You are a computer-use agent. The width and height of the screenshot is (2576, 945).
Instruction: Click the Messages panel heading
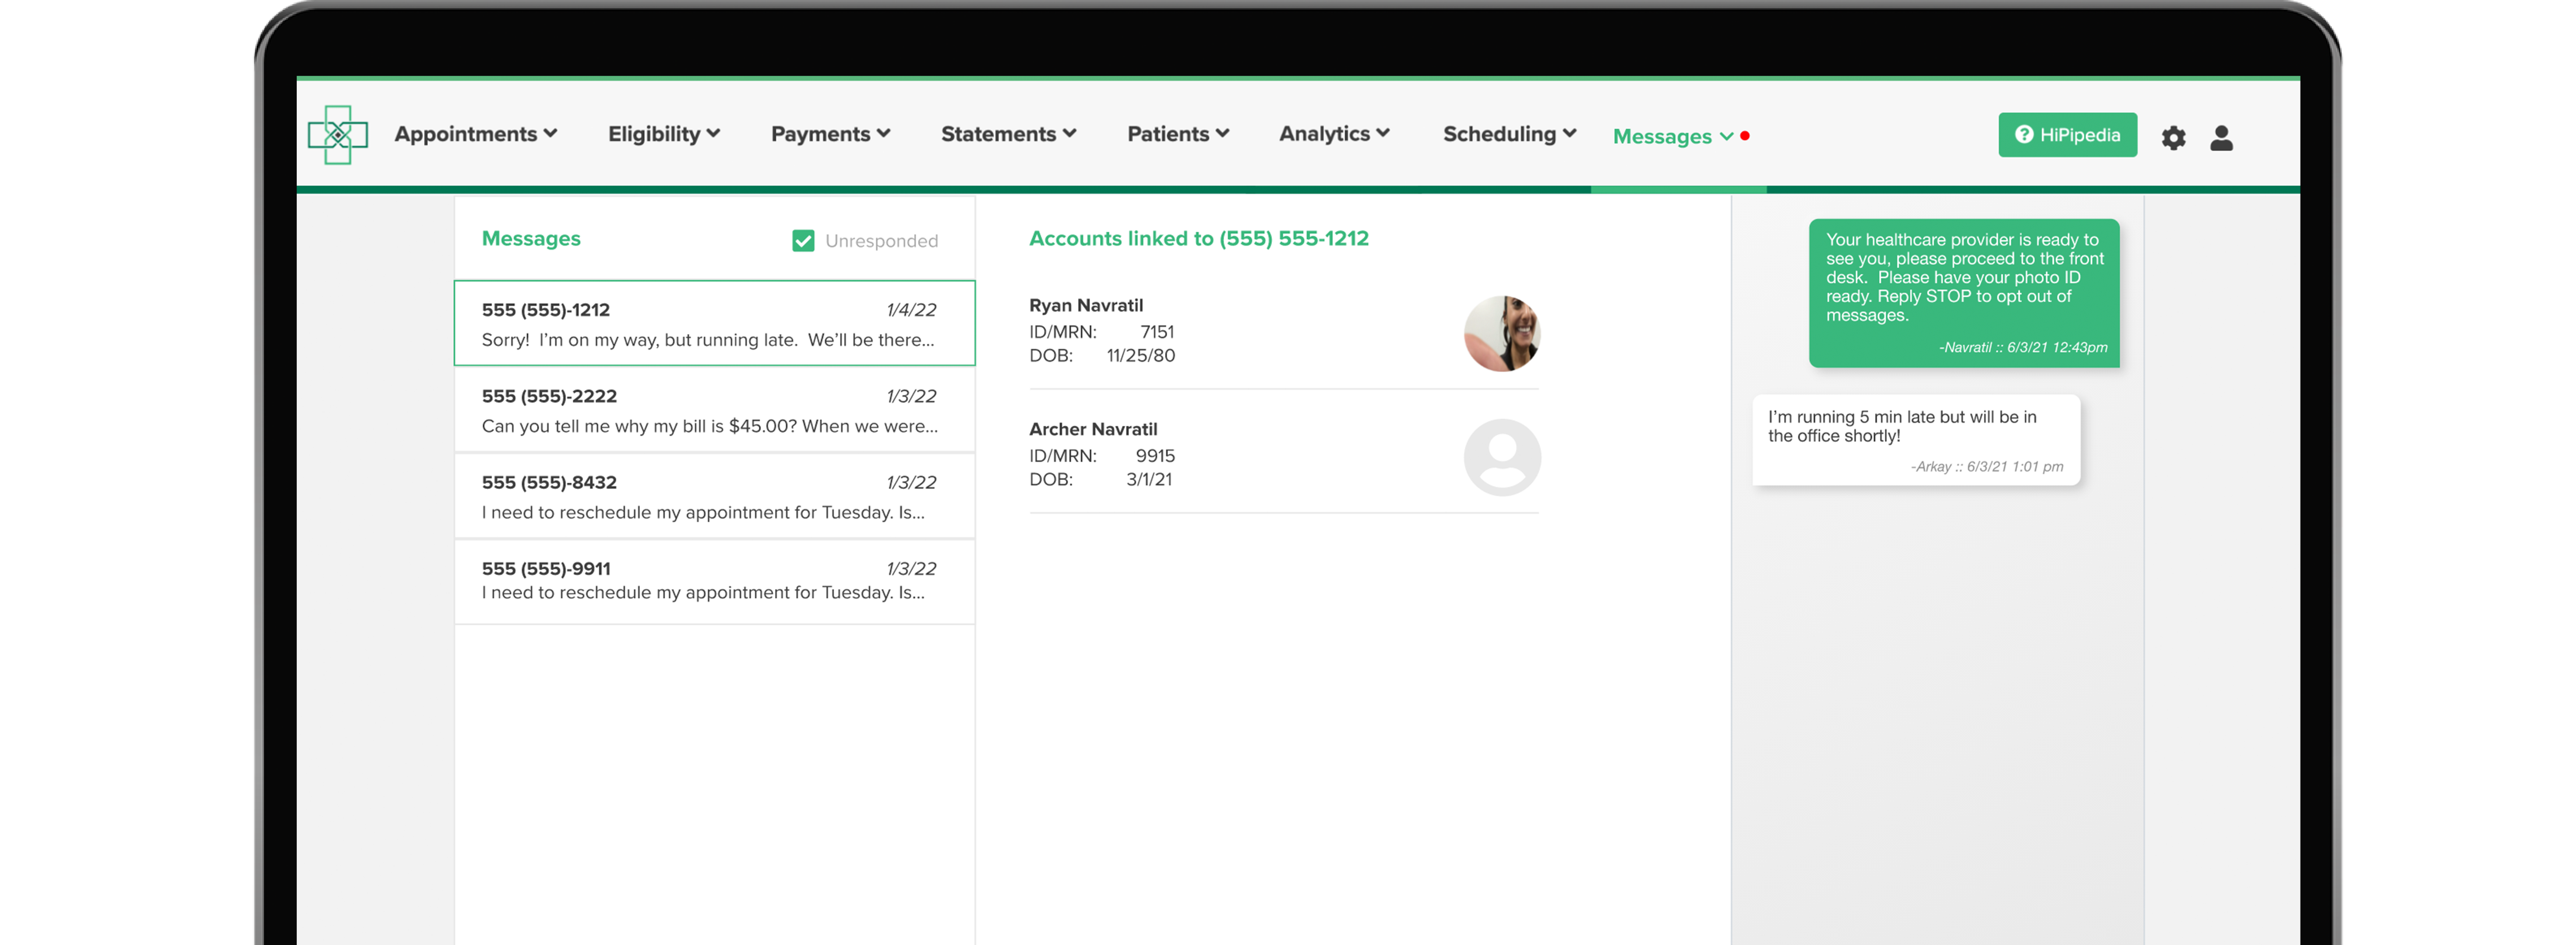click(x=531, y=238)
